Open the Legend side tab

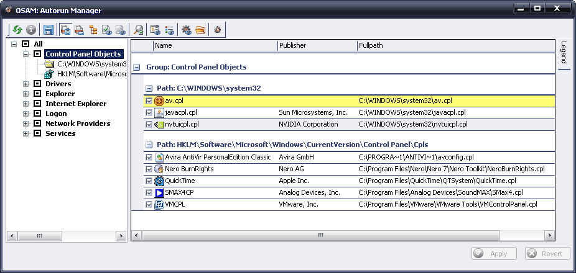(x=563, y=54)
